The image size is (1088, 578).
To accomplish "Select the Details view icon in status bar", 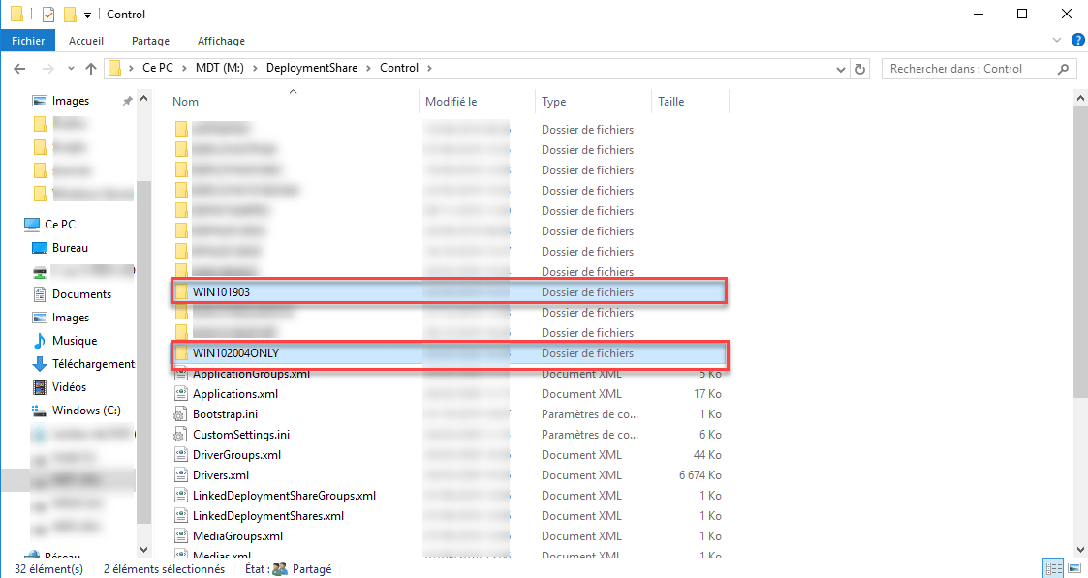I will [x=1053, y=567].
